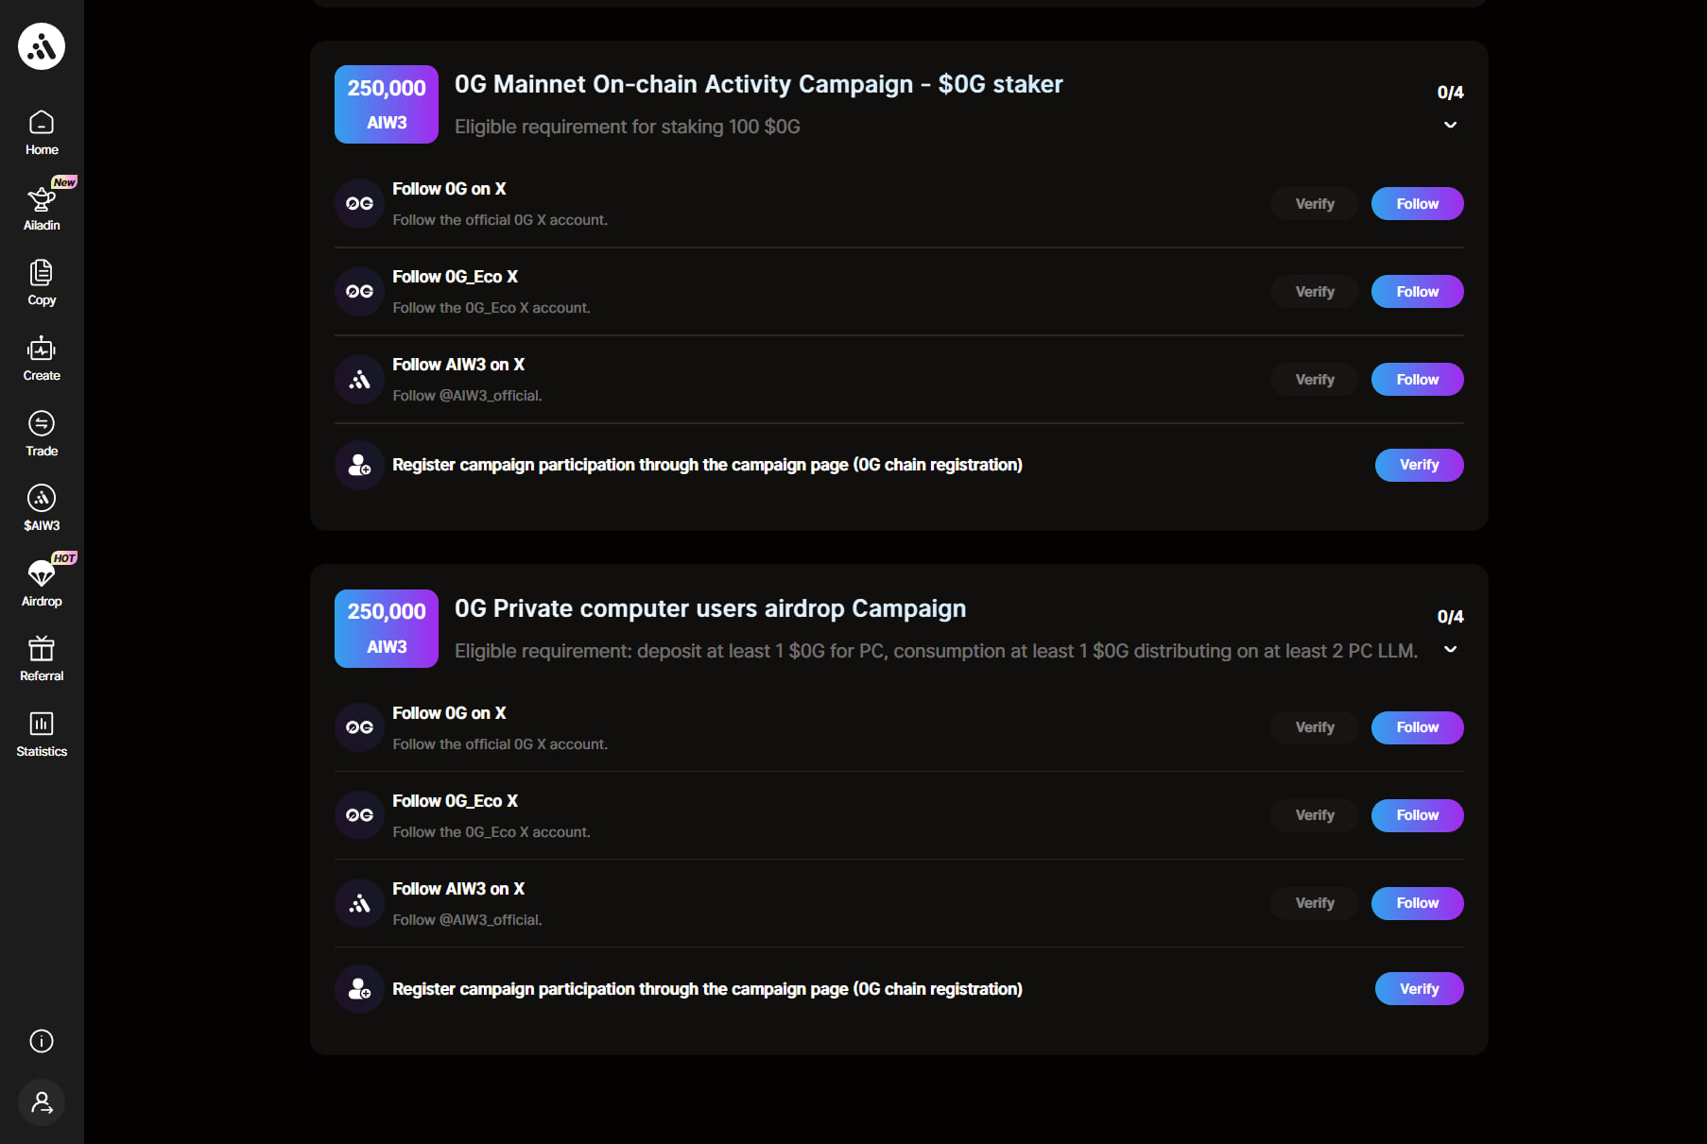Follow AIW3 on X in Private computer campaign
Viewport: 1707px width, 1144px height.
point(1417,903)
